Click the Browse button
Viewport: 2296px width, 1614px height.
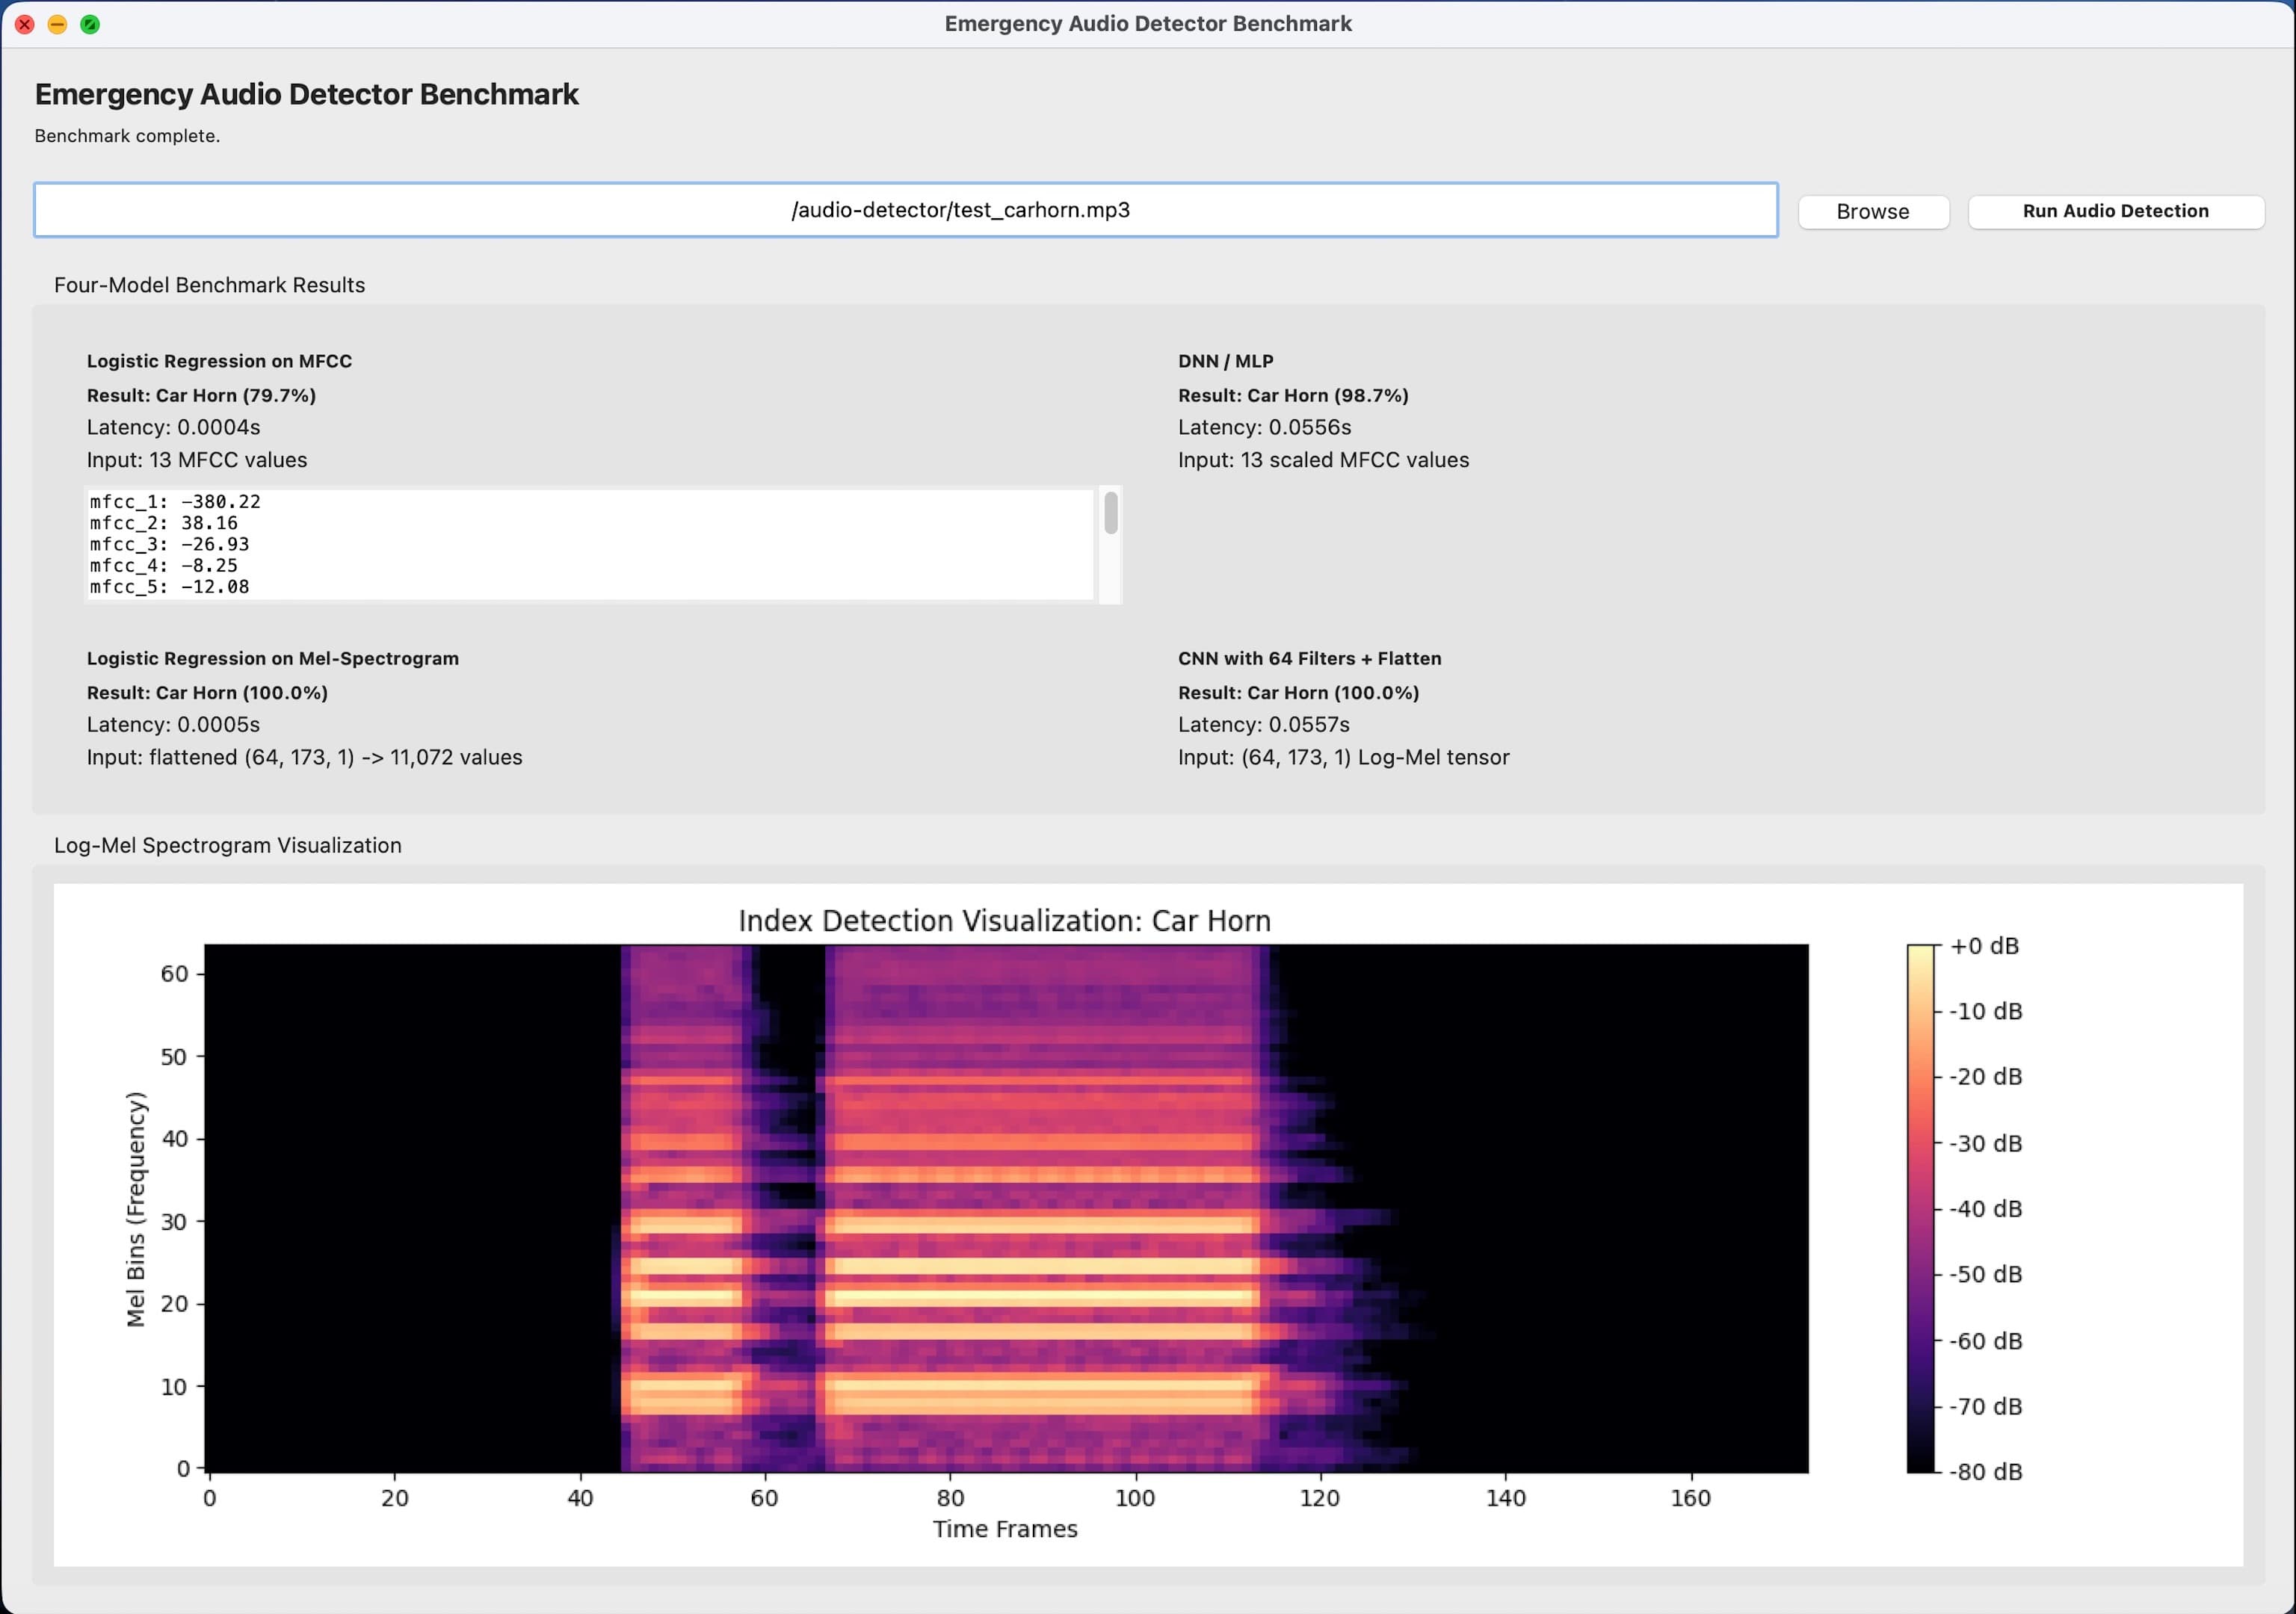pos(1873,211)
